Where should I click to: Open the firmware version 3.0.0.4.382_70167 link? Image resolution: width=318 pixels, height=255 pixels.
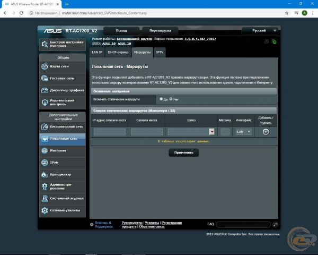tap(200, 39)
